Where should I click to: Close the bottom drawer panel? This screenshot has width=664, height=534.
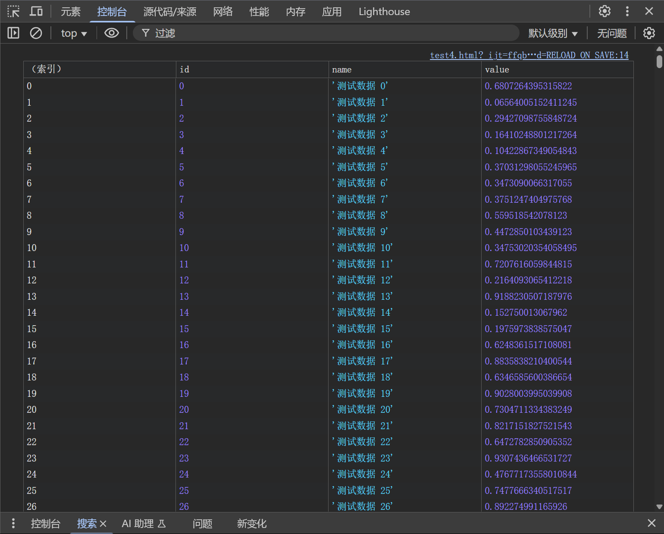pyautogui.click(x=651, y=523)
